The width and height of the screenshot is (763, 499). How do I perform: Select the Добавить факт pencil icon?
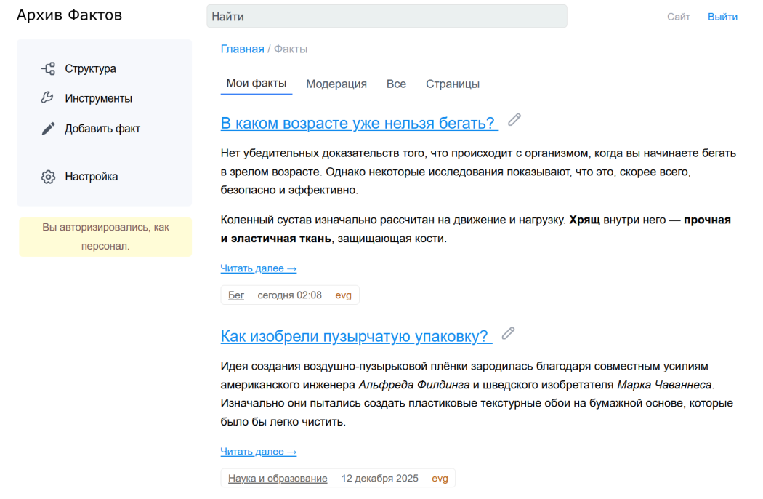click(47, 128)
